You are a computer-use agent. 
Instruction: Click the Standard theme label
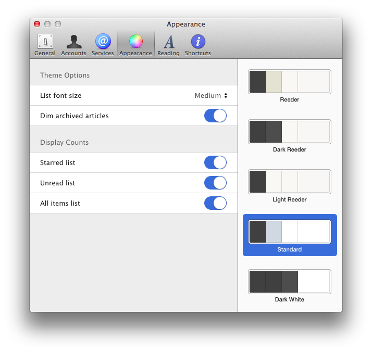pos(290,249)
